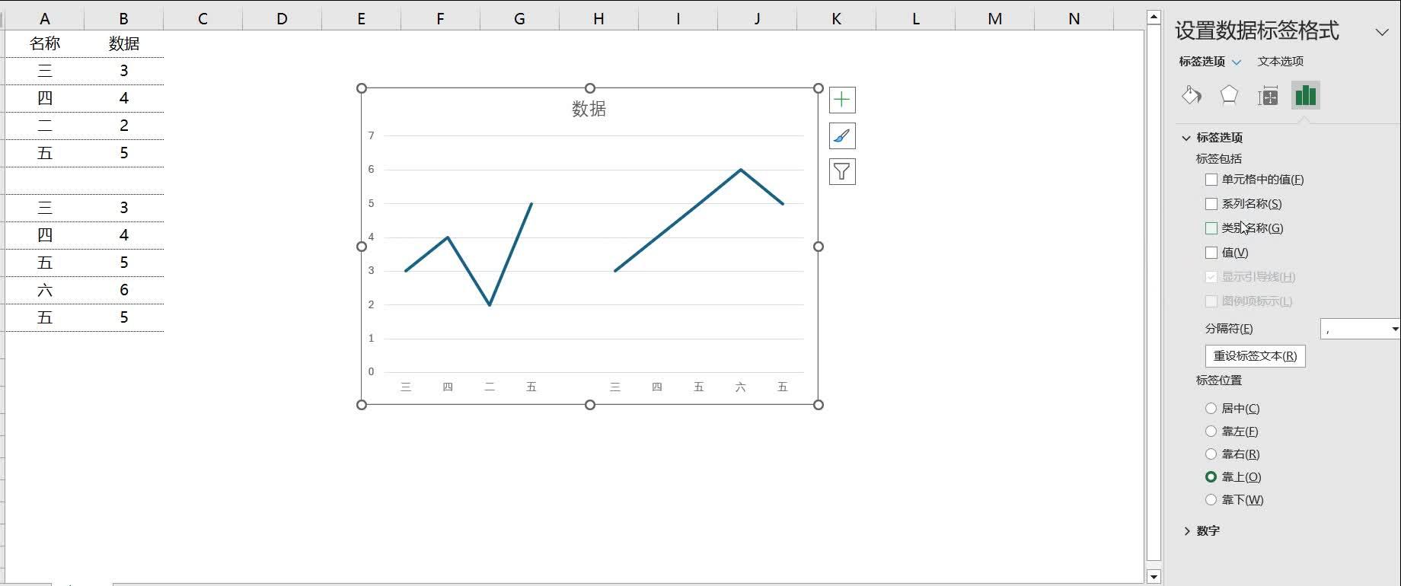Viewport: 1401px width, 586px height.
Task: Open the Size & Properties icon
Action: (1268, 96)
